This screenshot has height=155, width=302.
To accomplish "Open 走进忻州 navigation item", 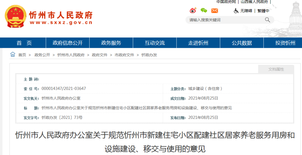I will [198, 43].
